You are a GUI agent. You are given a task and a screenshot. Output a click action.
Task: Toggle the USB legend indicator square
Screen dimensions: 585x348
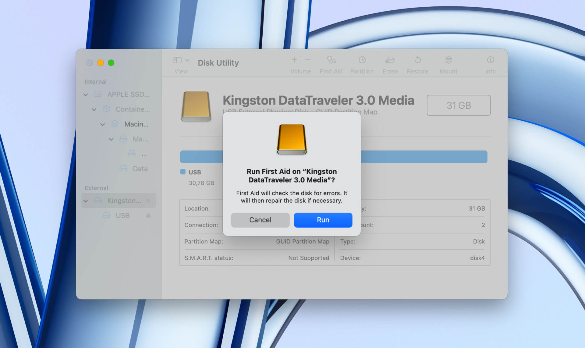coord(183,172)
